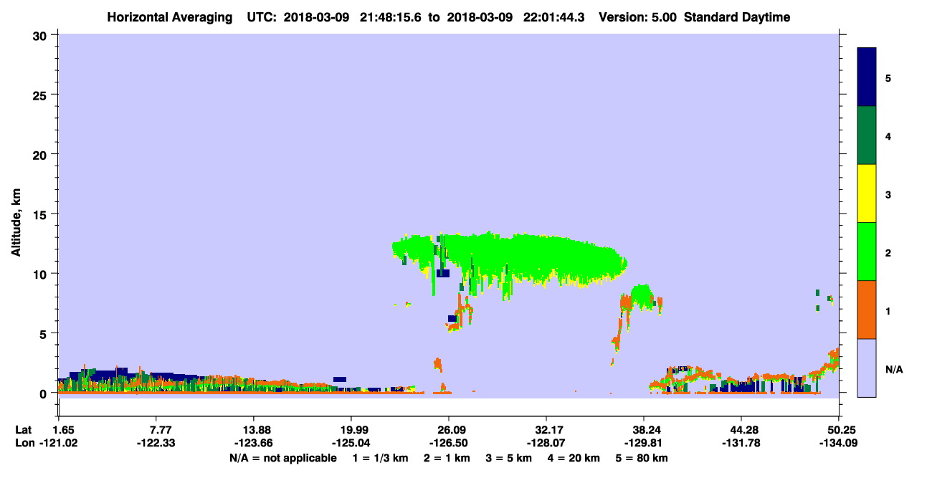The image size is (932, 478).
Task: Click the orange colorbar segment labeled 1
Action: pyautogui.click(x=867, y=310)
